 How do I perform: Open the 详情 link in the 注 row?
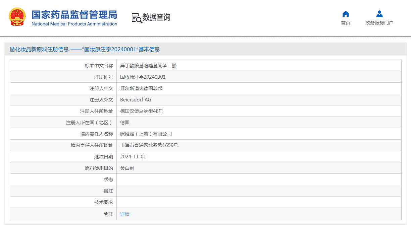(x=125, y=214)
